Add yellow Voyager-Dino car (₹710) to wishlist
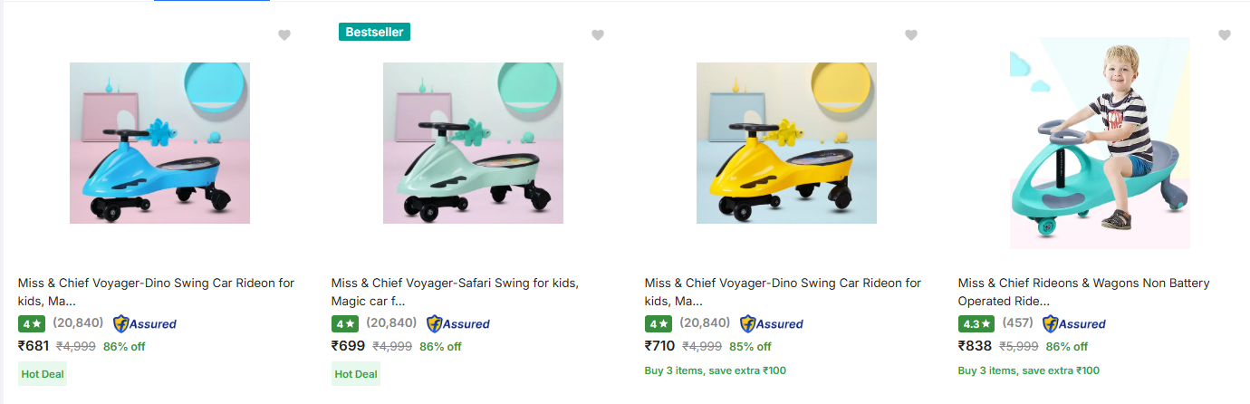The image size is (1250, 404). [911, 35]
